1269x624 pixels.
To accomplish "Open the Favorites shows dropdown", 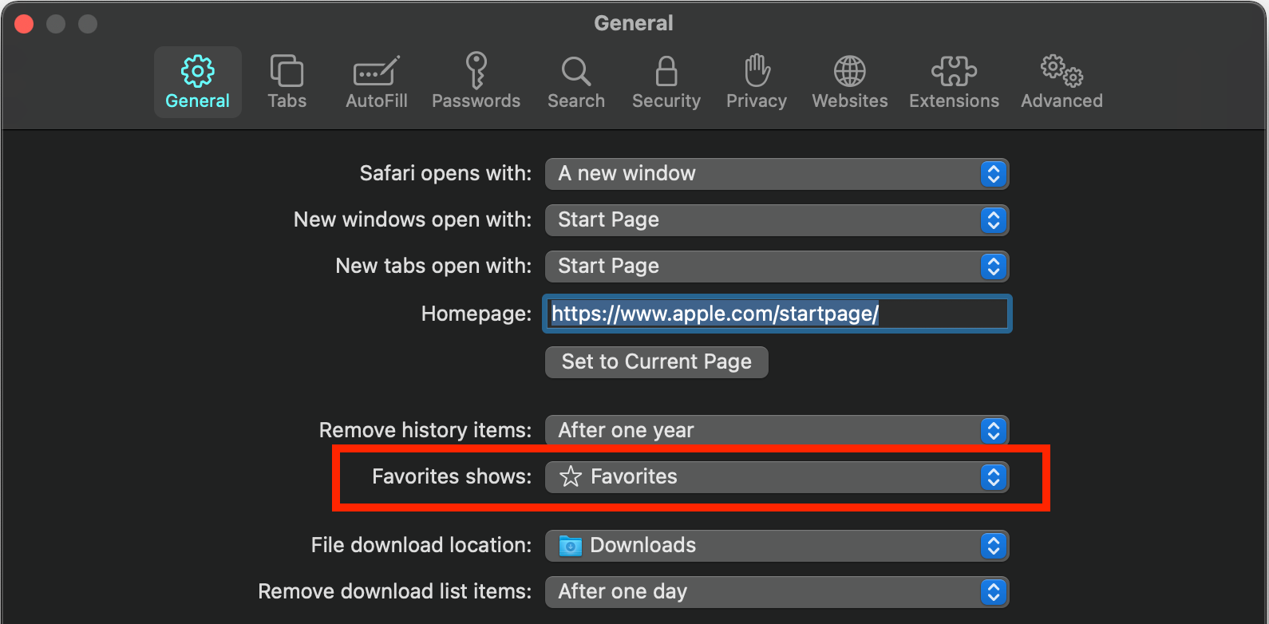I will click(x=777, y=477).
